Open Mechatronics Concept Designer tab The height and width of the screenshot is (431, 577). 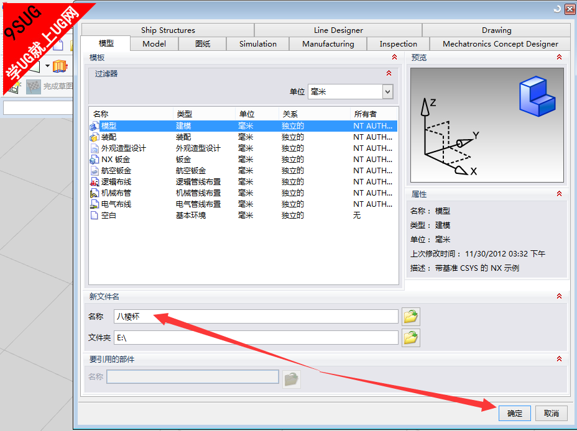(500, 43)
